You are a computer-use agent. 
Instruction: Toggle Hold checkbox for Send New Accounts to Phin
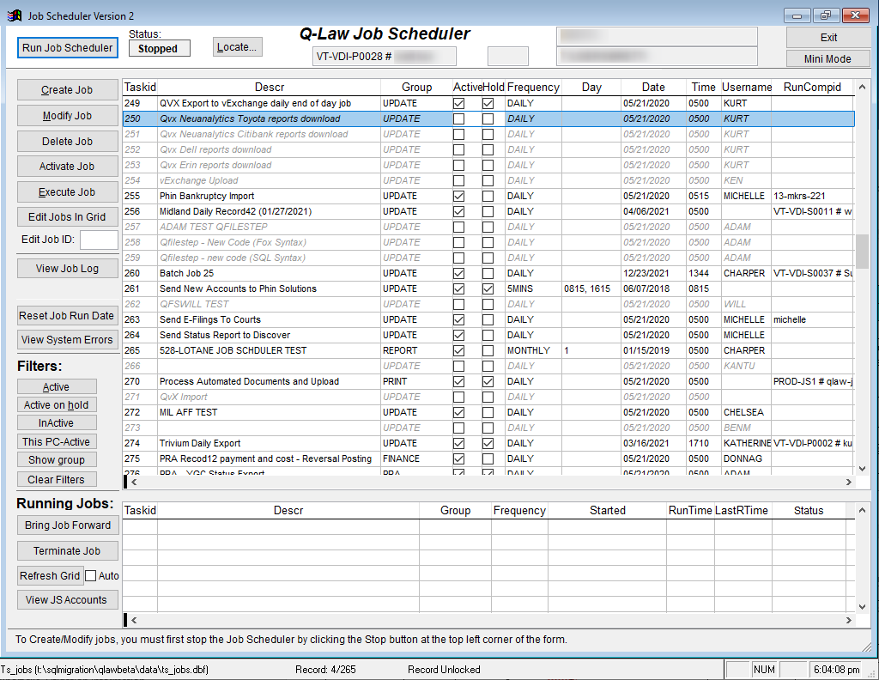point(488,288)
